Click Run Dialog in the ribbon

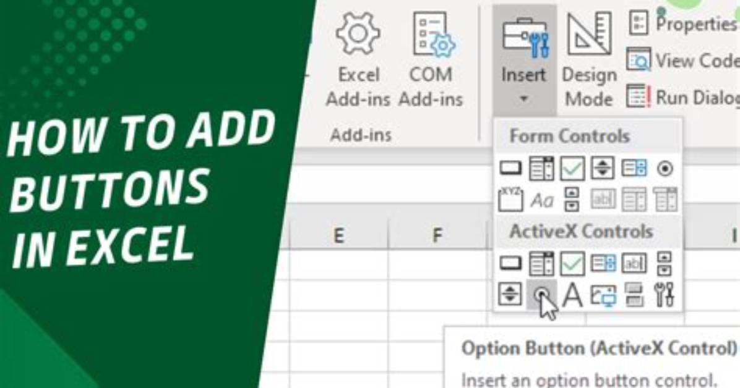pyautogui.click(x=682, y=96)
